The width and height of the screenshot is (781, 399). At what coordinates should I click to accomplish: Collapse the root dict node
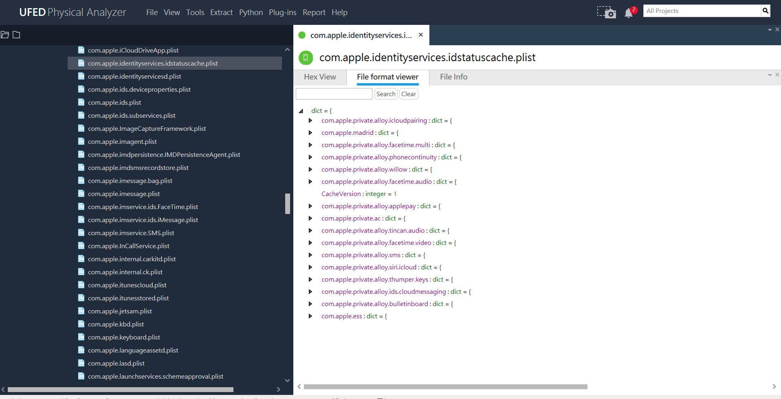click(x=301, y=111)
